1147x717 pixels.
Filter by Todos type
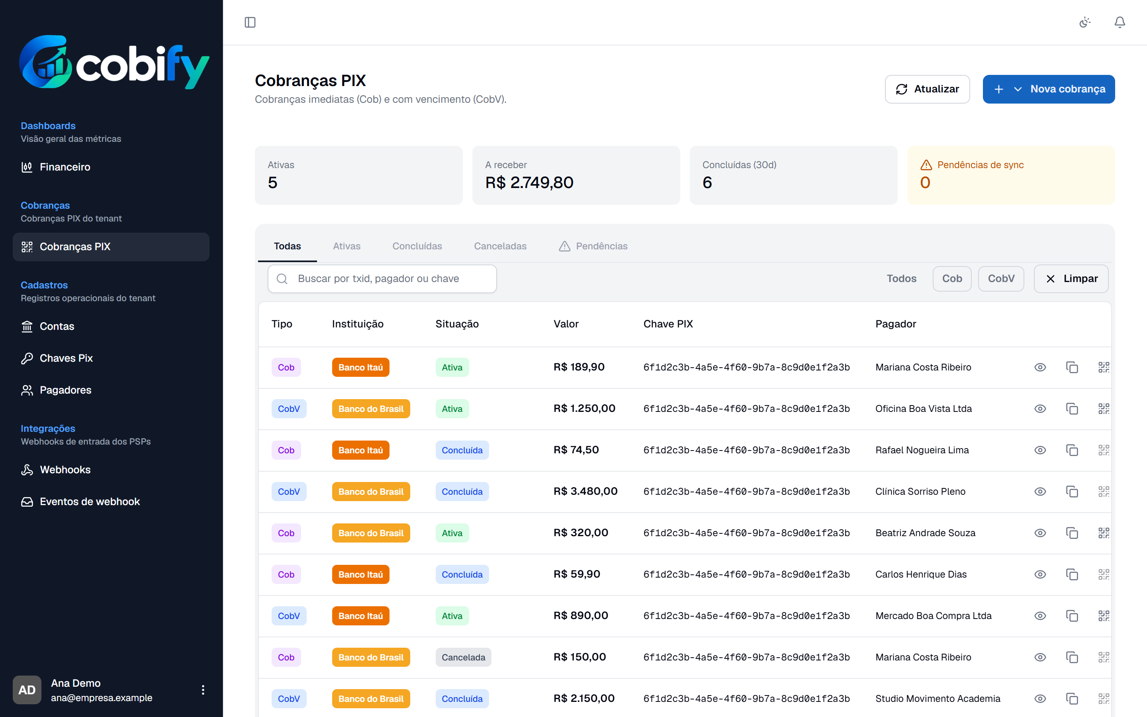coord(902,279)
